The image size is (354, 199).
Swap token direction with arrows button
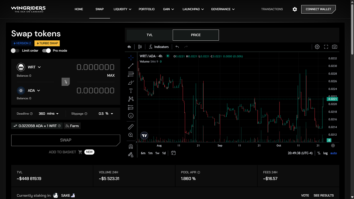[66, 82]
